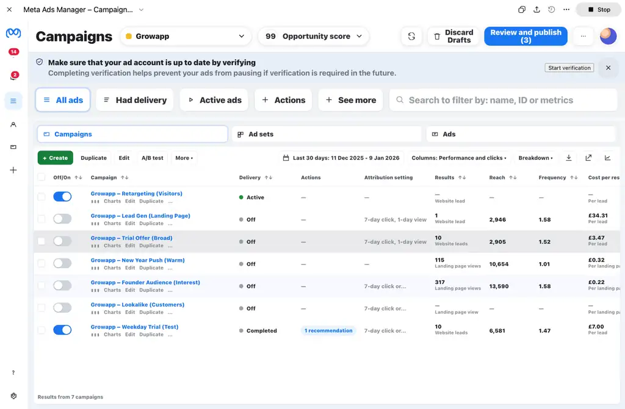The width and height of the screenshot is (625, 409).
Task: Turn on Lookalike (Customers) toggle
Action: 63,307
